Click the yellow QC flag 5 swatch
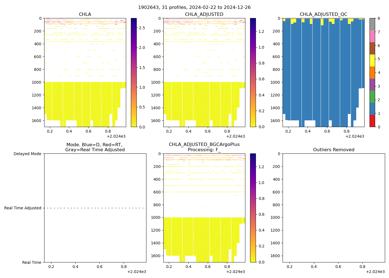Screen dimensions: 389x278 [372, 60]
